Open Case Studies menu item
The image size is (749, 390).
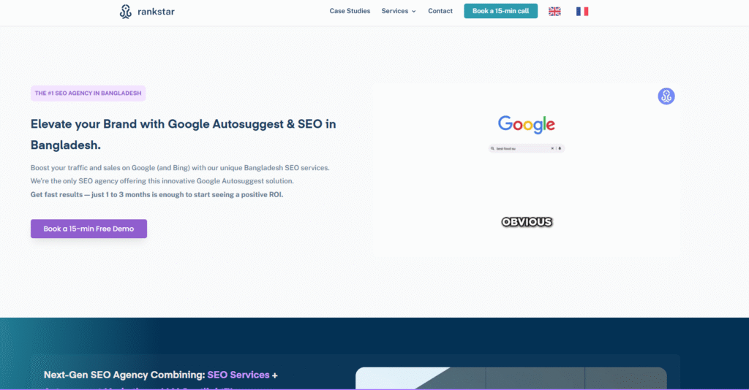tap(350, 11)
